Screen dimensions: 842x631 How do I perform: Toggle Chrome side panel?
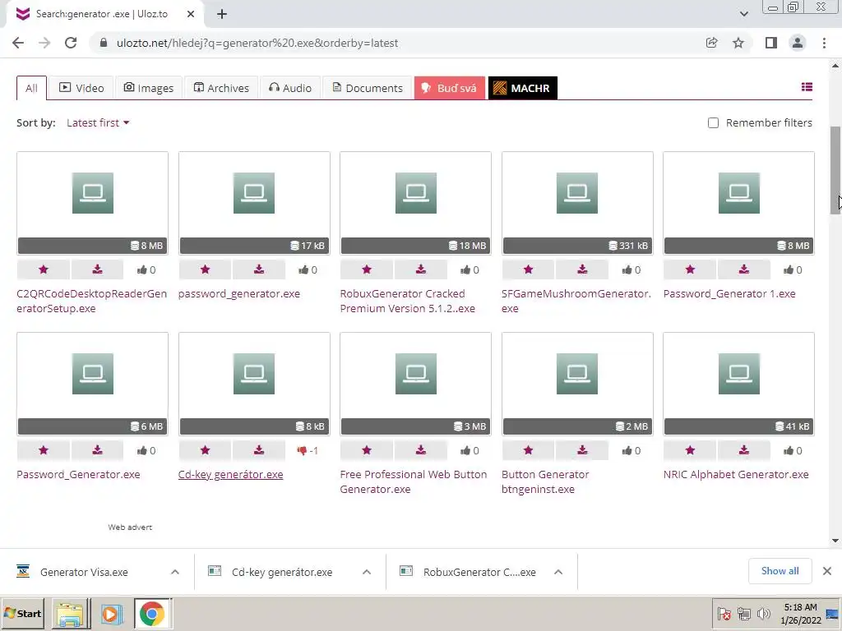[x=771, y=43]
